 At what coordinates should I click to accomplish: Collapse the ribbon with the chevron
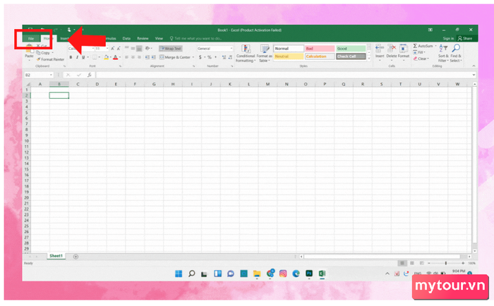(x=474, y=66)
